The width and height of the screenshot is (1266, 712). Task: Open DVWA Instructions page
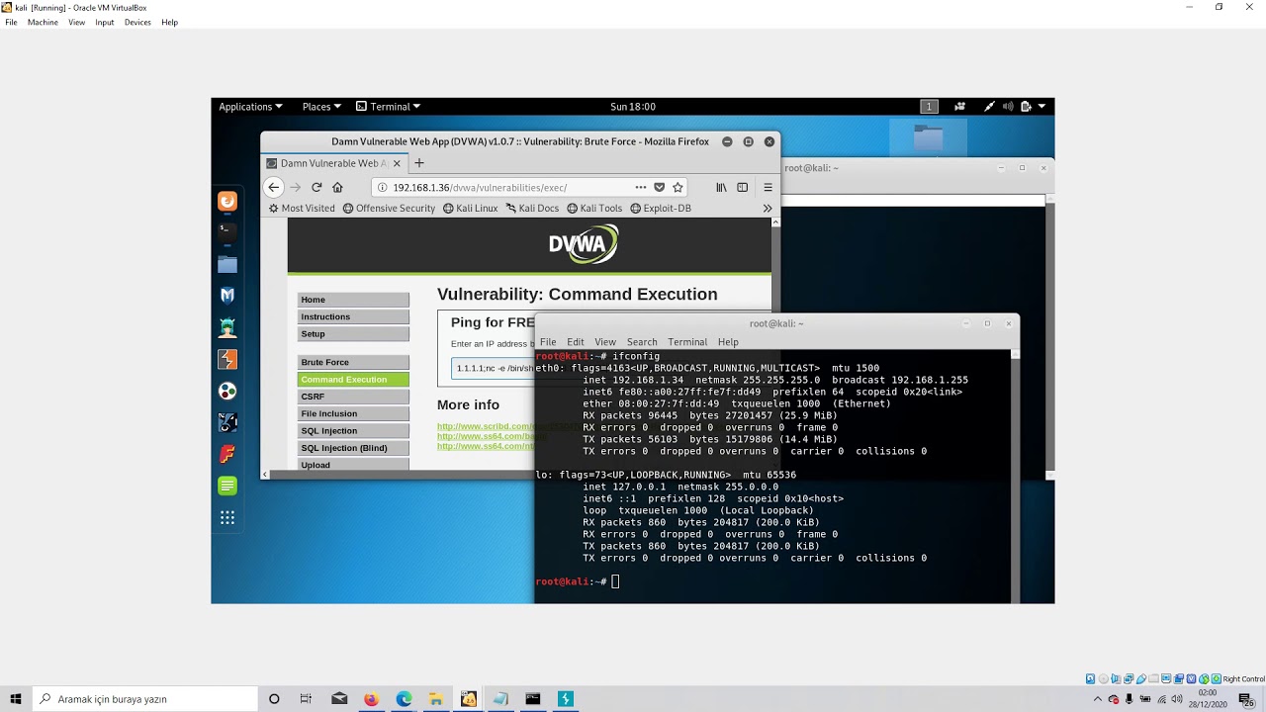353,316
